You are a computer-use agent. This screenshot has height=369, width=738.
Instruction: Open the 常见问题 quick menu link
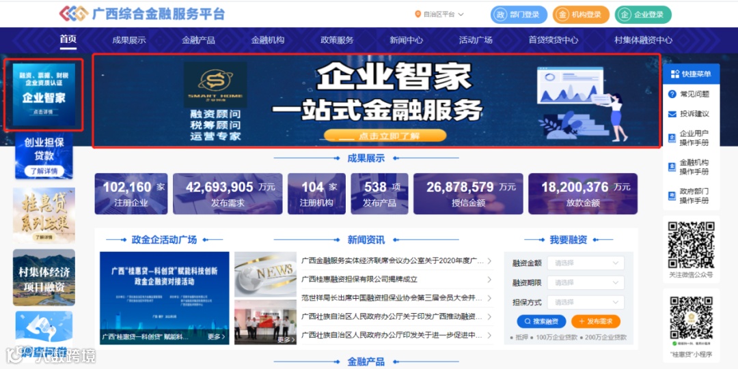tap(694, 94)
